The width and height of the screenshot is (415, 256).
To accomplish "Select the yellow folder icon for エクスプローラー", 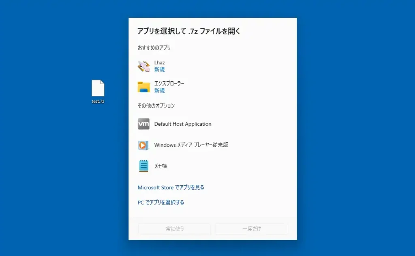I will pos(143,87).
